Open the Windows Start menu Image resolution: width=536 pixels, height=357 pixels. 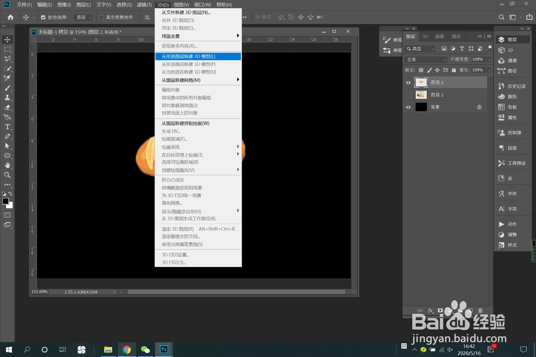9,350
